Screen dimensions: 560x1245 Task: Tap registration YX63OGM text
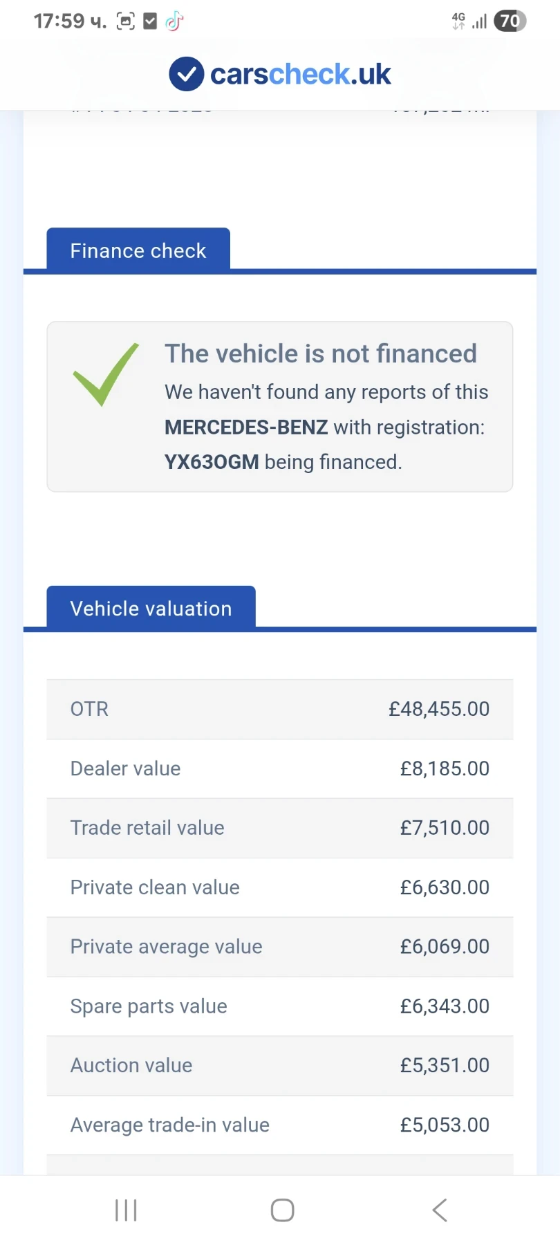click(212, 462)
